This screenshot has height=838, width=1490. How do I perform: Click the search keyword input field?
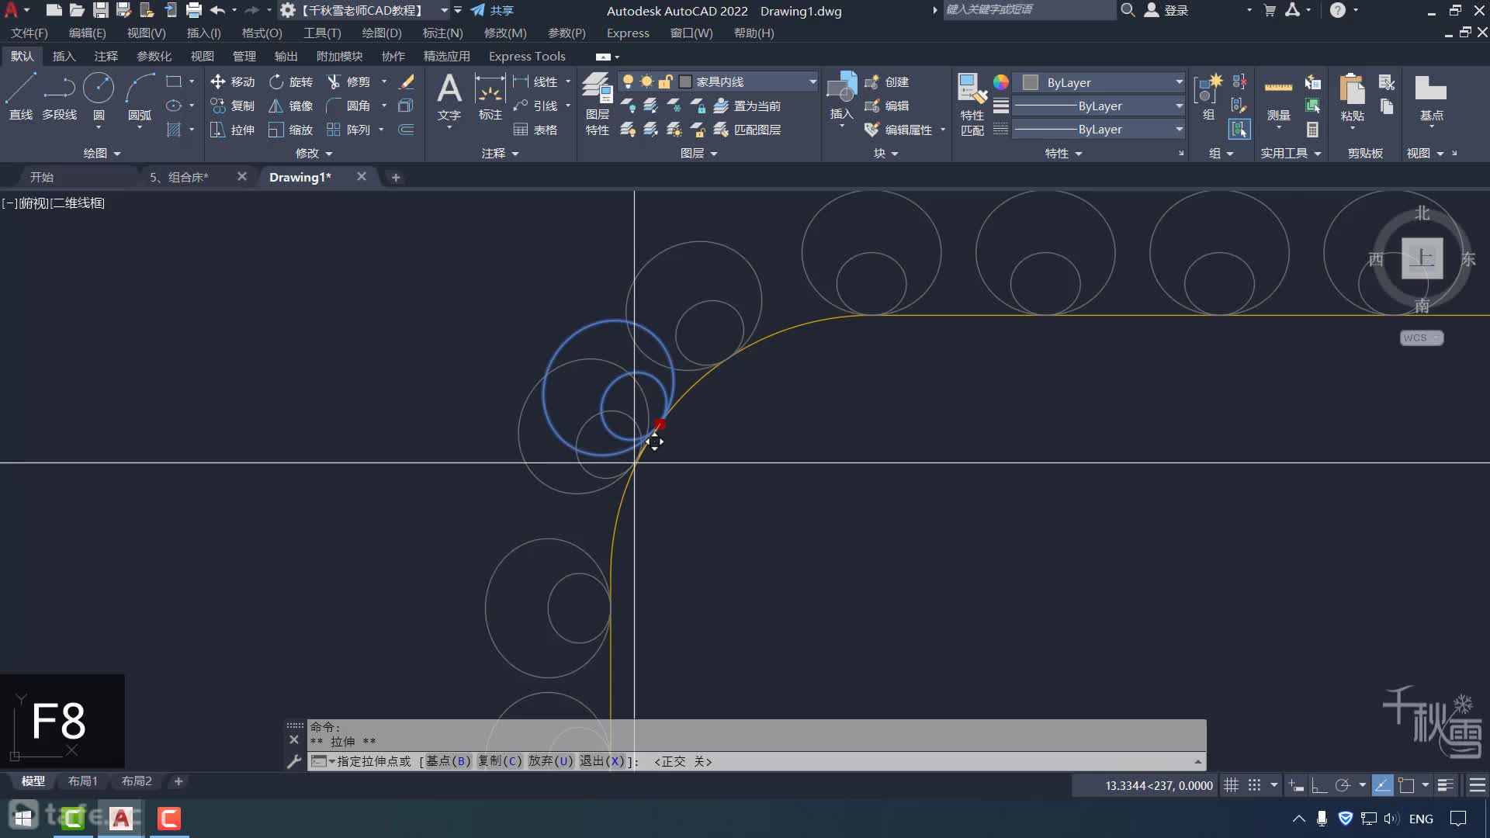pos(1029,10)
